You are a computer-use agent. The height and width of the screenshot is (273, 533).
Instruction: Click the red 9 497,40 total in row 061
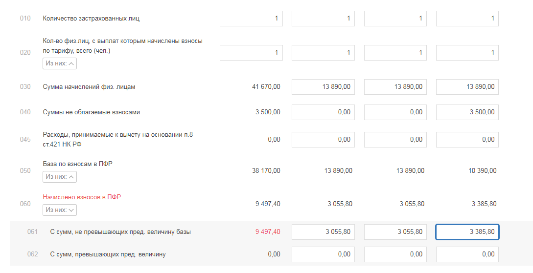tap(268, 232)
